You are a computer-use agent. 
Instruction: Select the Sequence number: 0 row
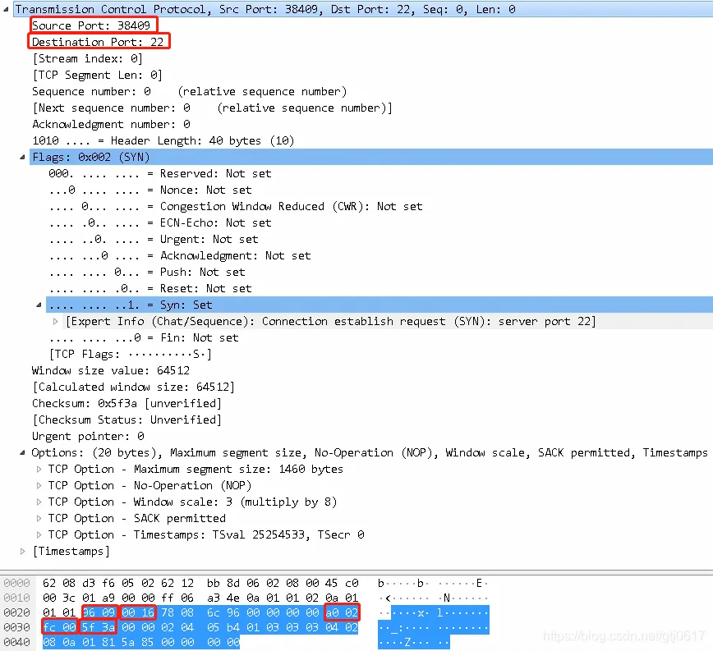point(189,91)
